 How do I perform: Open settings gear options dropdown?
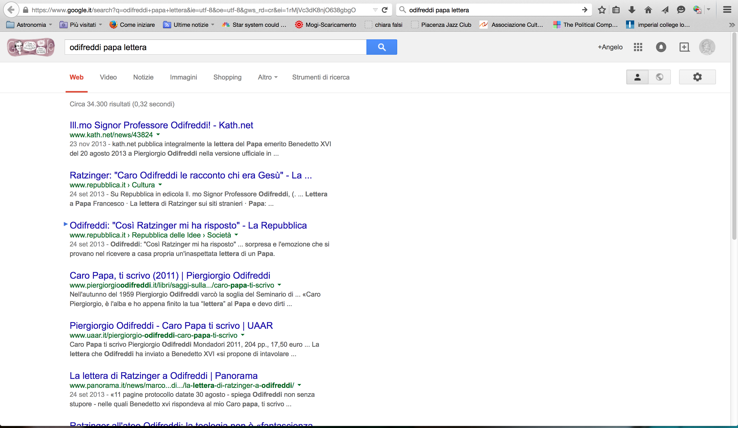tap(697, 77)
